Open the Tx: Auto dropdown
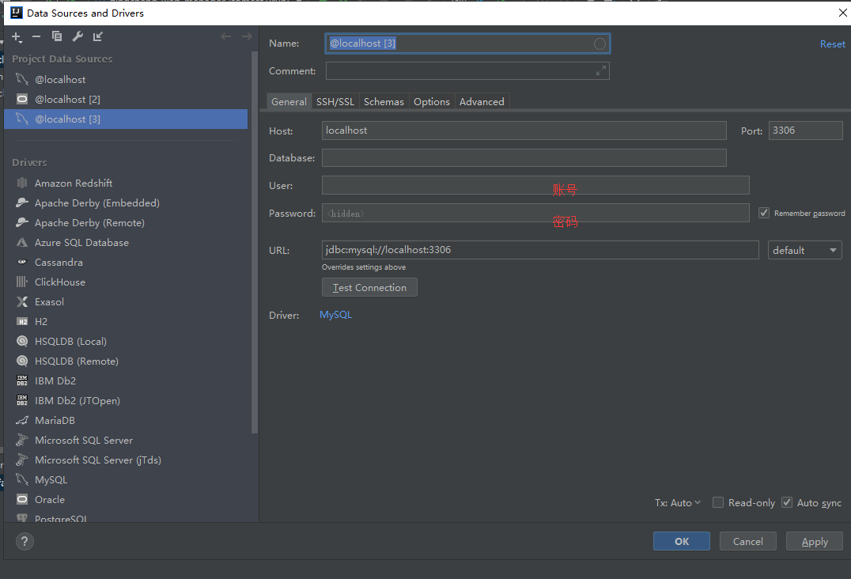851x579 pixels. coord(678,502)
